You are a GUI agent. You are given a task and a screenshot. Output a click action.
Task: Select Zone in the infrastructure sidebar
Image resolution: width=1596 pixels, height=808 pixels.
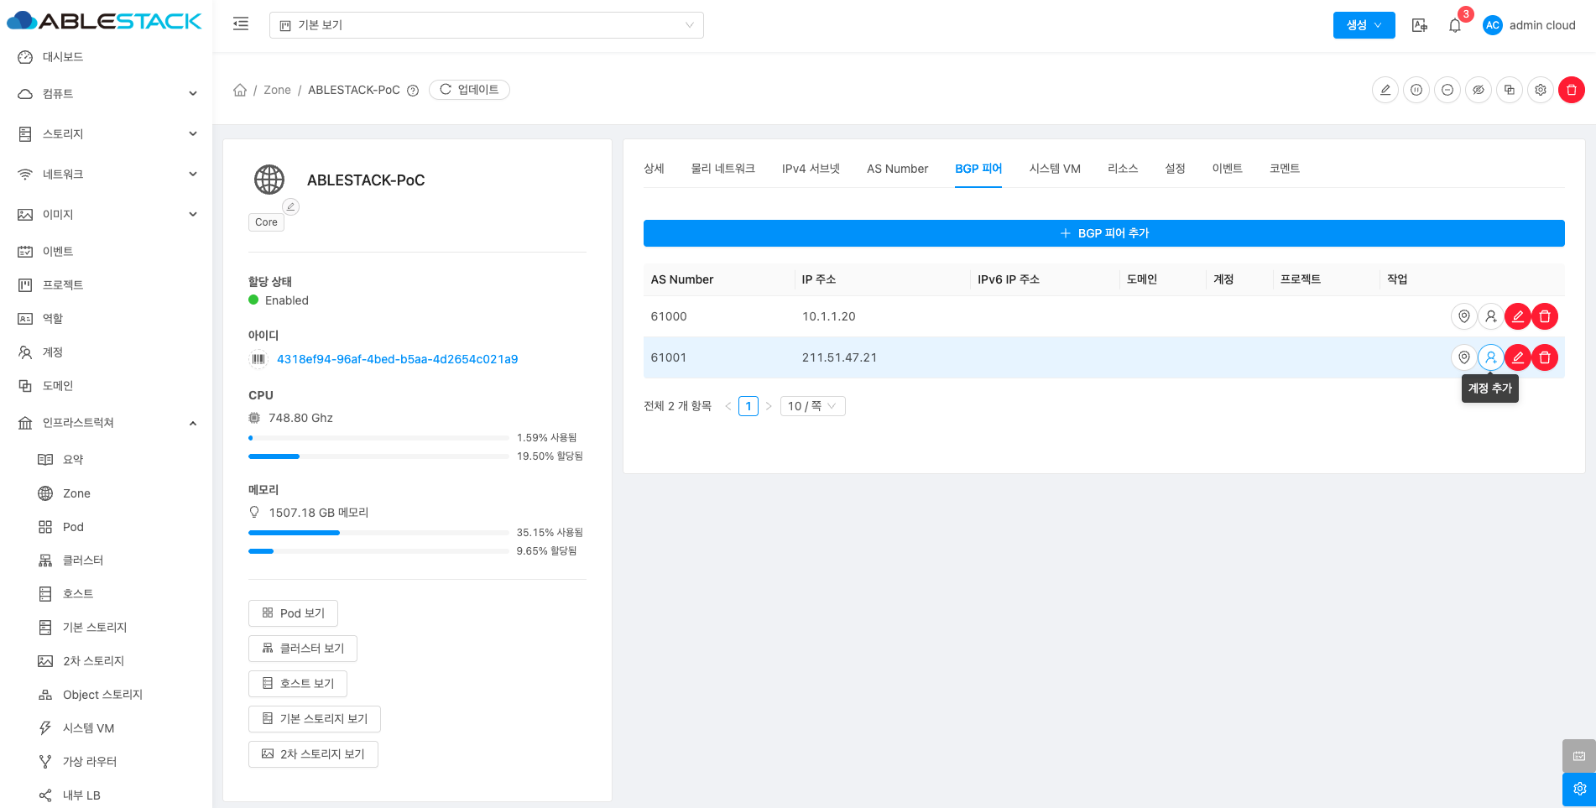click(76, 493)
